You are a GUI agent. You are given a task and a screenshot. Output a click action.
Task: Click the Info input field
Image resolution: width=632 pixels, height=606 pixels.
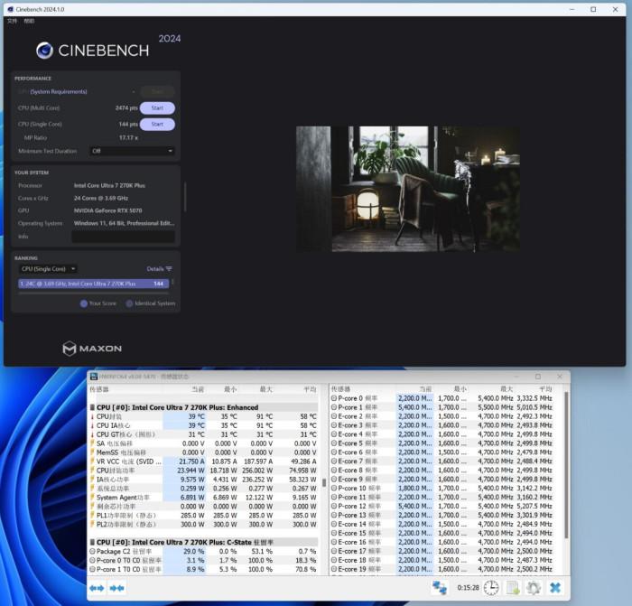pos(124,237)
